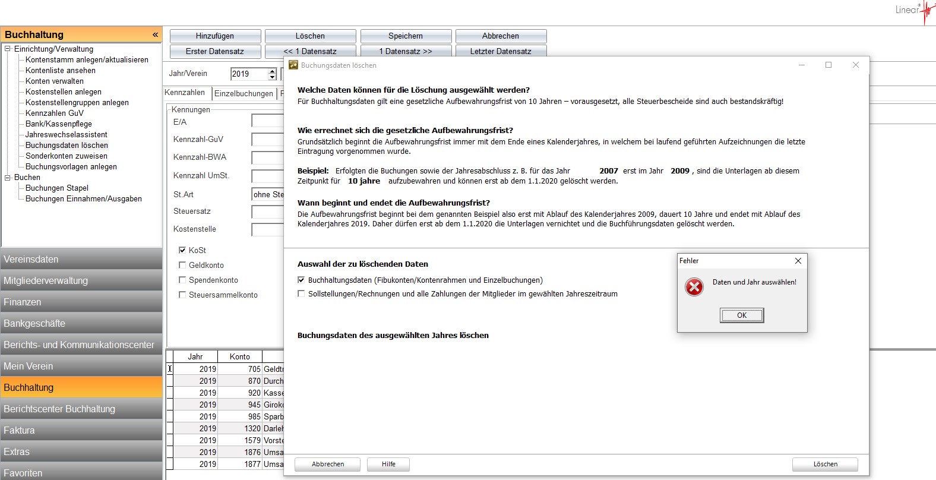936x480 pixels.
Task: Open the Mitgliederverwaltung module
Action: pyautogui.click(x=81, y=280)
